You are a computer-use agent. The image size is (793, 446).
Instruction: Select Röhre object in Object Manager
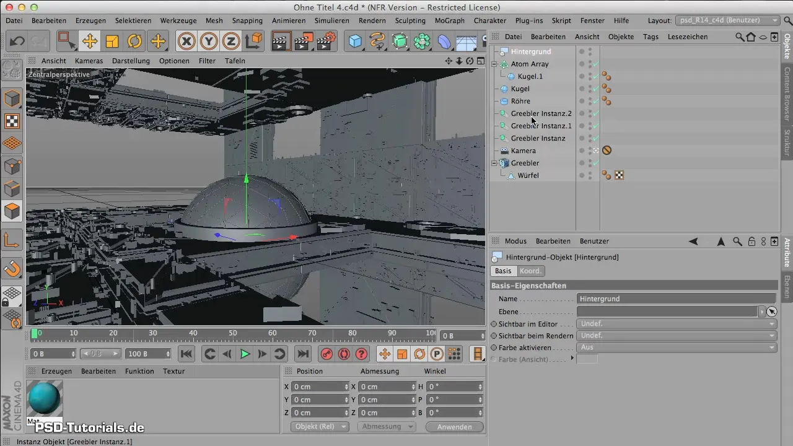coord(520,101)
